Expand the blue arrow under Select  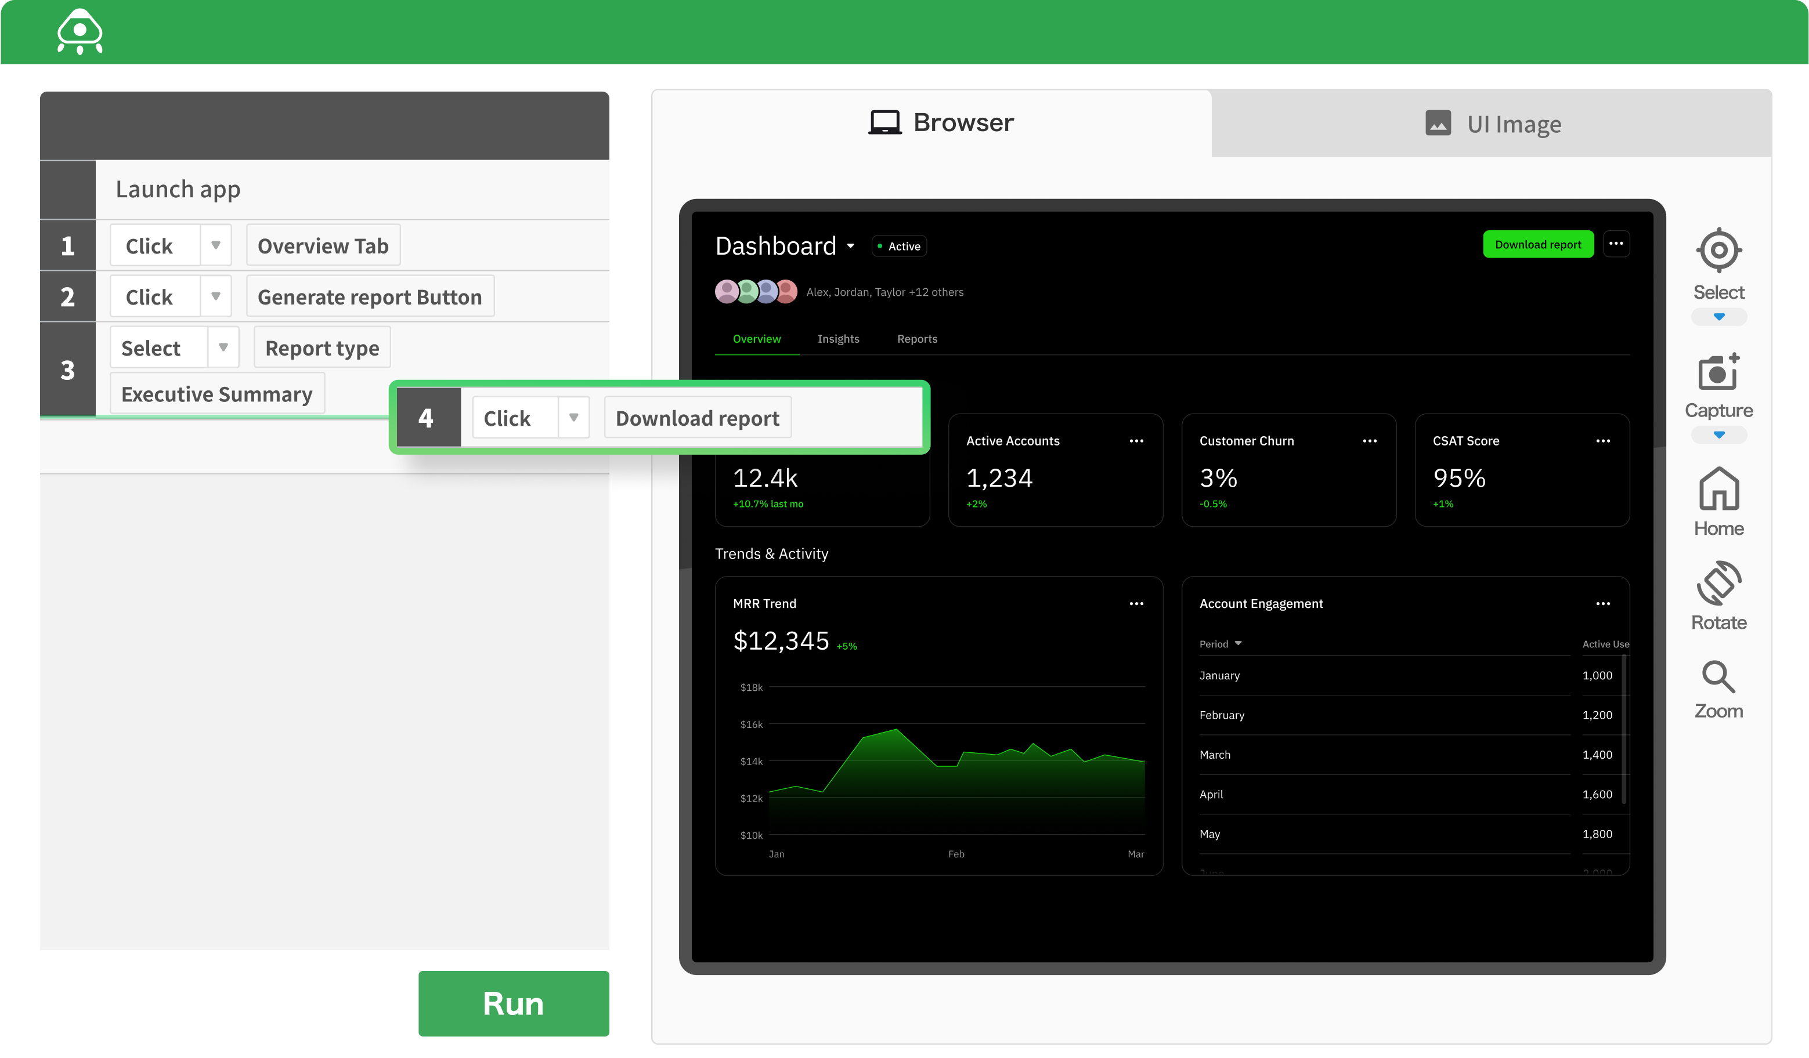point(1718,317)
